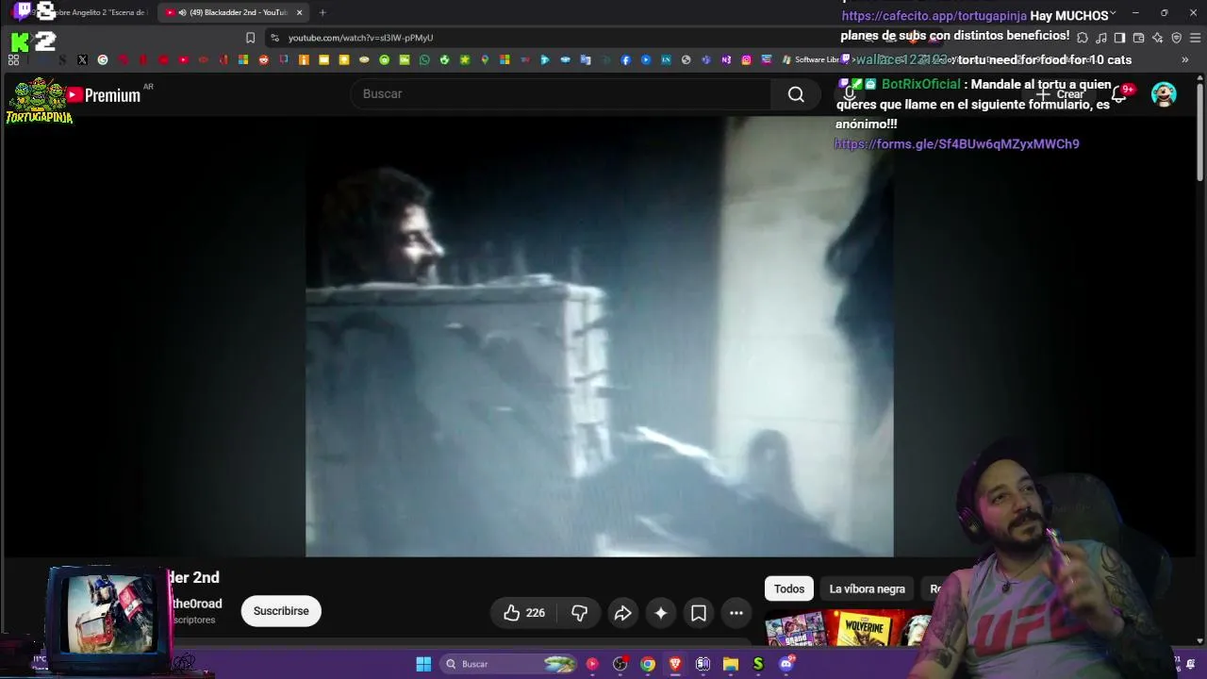The image size is (1207, 679).
Task: Open Google Chrome from taskbar
Action: coord(648,664)
